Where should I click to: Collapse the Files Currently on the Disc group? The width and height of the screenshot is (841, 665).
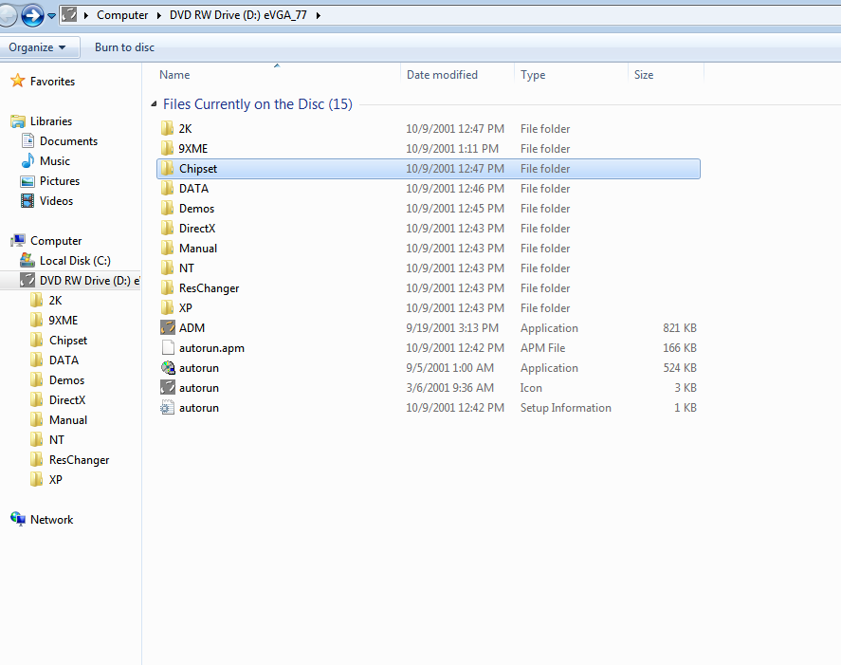click(152, 103)
